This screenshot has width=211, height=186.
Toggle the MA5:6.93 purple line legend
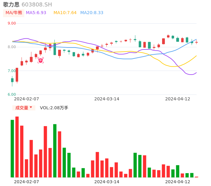pos(36,13)
